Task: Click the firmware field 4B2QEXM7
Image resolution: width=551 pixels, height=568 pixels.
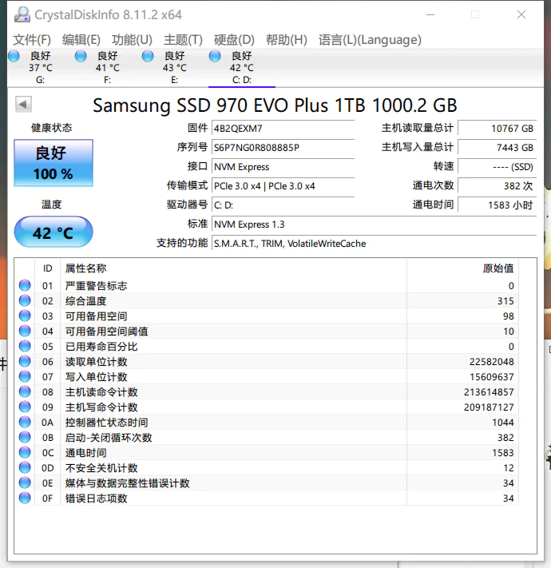Action: click(x=283, y=129)
